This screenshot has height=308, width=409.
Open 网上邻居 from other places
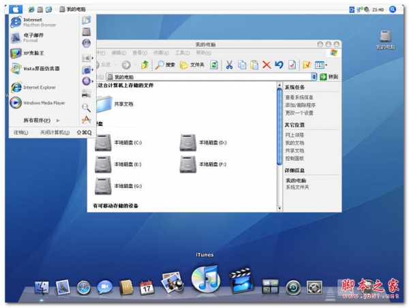pyautogui.click(x=294, y=135)
